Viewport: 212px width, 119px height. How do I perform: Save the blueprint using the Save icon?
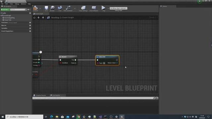click(46, 8)
